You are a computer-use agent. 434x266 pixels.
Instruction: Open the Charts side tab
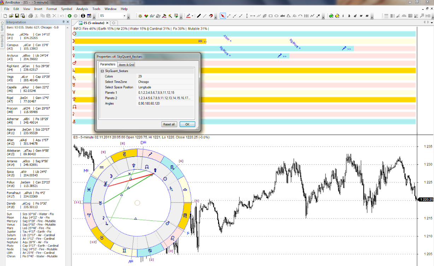click(2, 26)
